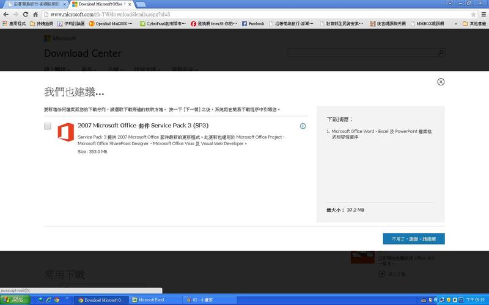Click the browser forward arrow
The height and width of the screenshot is (305, 489).
point(16,14)
